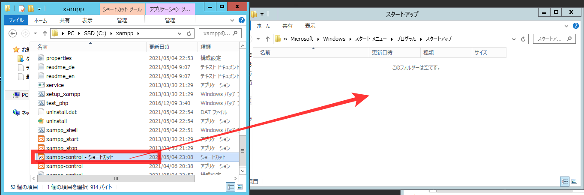Switch xampp window to details view
The height and width of the screenshot is (195, 584).
pos(231,187)
